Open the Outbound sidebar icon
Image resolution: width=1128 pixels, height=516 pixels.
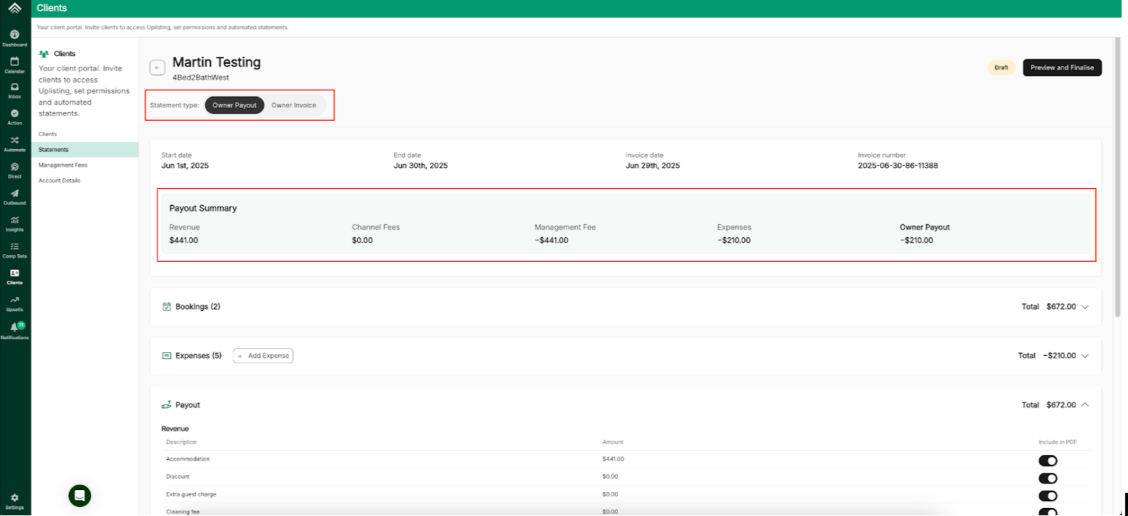tap(14, 193)
